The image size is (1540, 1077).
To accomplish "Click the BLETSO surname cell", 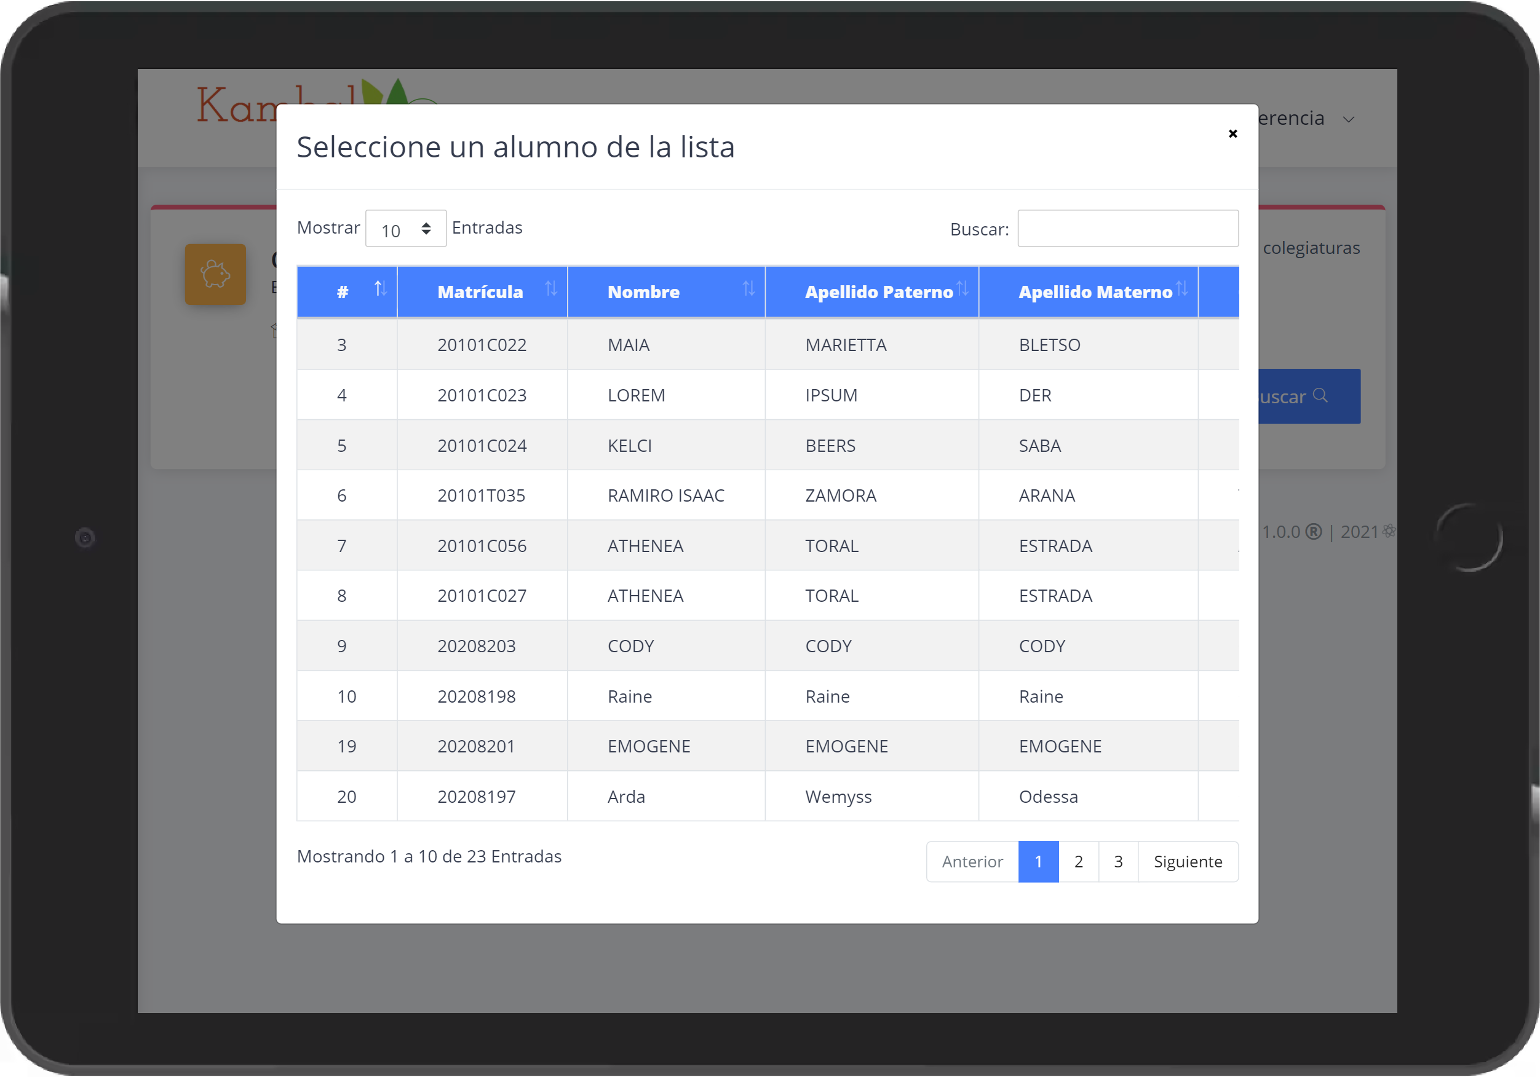I will pos(1088,345).
